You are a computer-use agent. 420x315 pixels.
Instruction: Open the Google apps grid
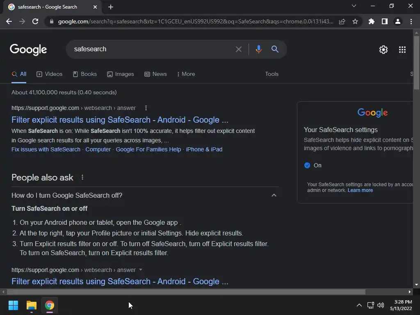(x=402, y=50)
